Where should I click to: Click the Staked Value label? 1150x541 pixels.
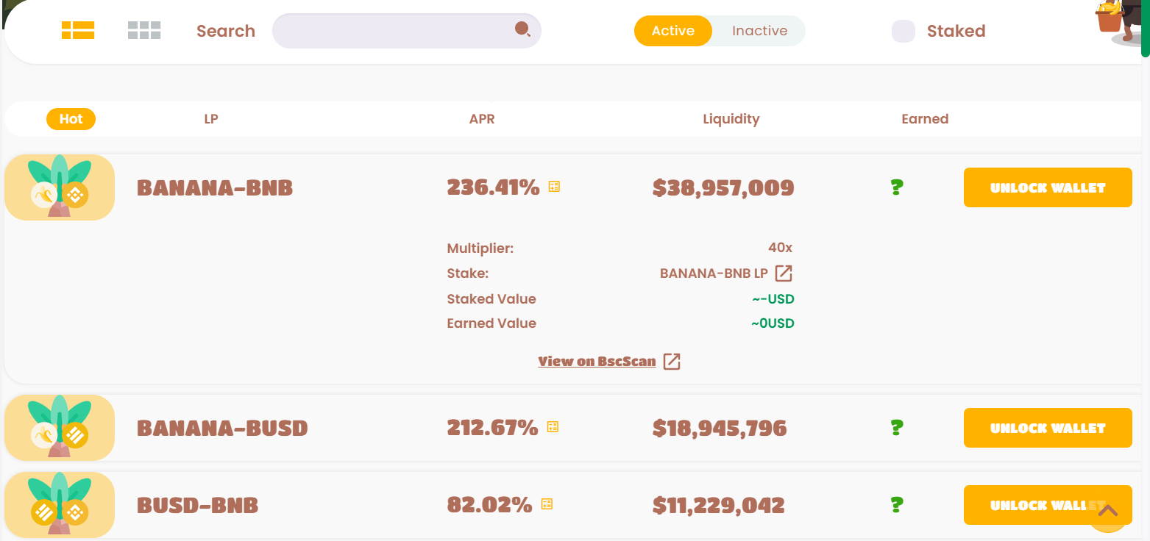pyautogui.click(x=491, y=299)
